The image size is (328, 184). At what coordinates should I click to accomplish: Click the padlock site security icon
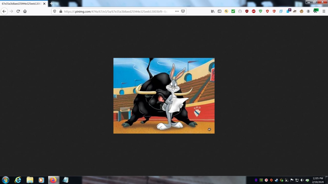point(61,11)
